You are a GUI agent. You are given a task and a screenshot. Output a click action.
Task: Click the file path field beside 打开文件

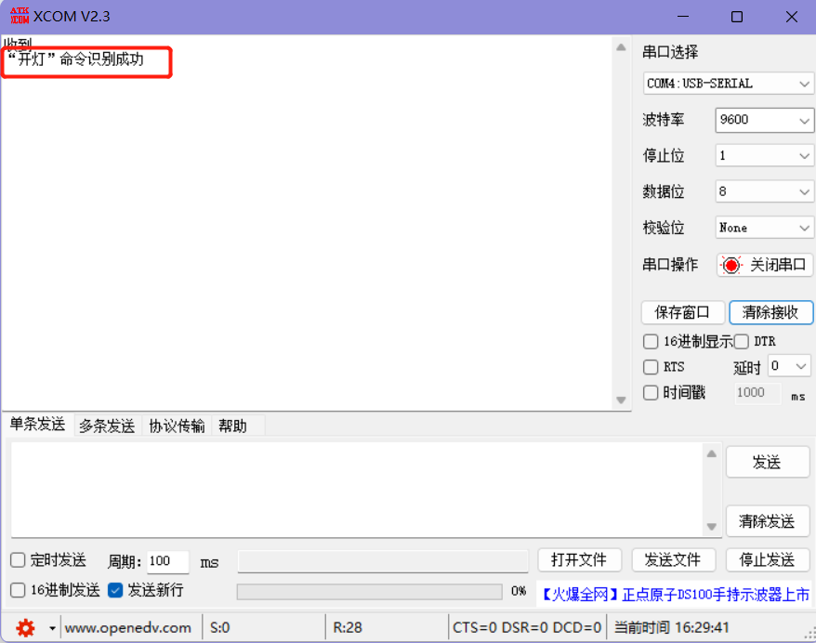[x=383, y=561]
